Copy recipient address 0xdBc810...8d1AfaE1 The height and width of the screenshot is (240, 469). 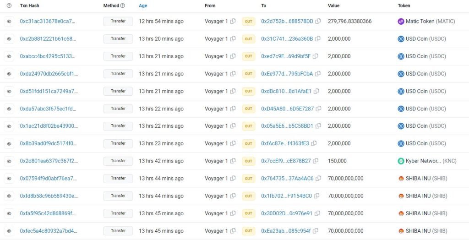(x=316, y=91)
